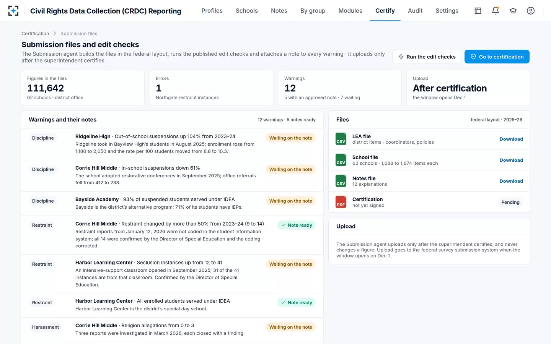Open the Profiles tab
The width and height of the screenshot is (551, 344).
[x=212, y=11]
